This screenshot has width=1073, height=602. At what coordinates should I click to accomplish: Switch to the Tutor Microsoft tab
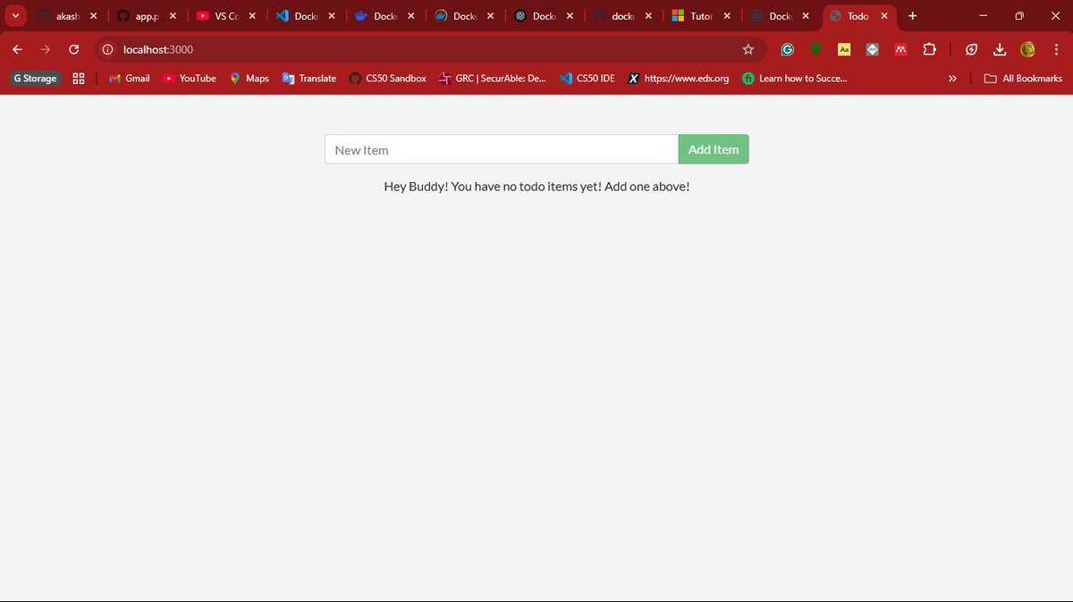click(702, 16)
